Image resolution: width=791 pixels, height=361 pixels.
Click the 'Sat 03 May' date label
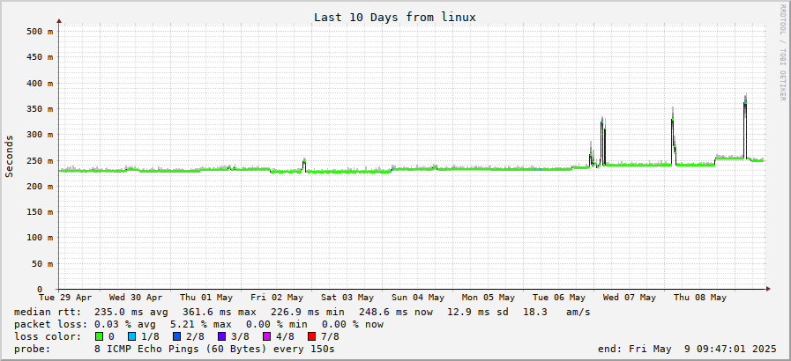pyautogui.click(x=347, y=298)
